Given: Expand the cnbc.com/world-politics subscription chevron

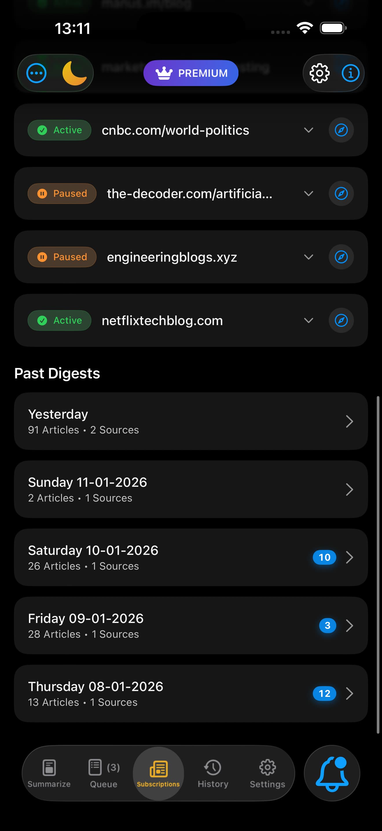Looking at the screenshot, I should point(308,130).
